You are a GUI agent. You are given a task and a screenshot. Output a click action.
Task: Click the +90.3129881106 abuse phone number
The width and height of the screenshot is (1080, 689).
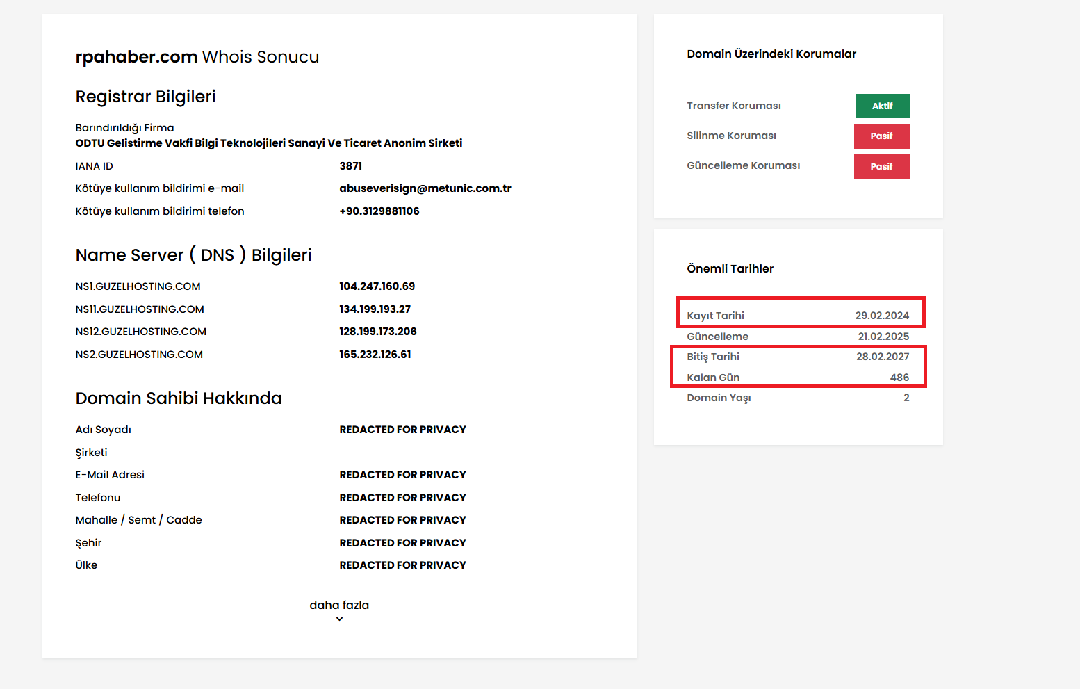pos(379,211)
